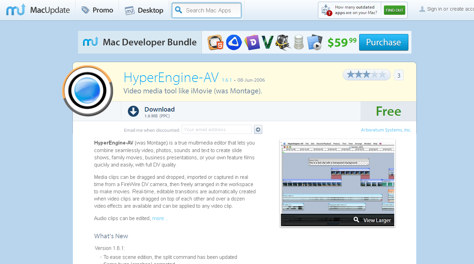Click the Free price label

(388, 111)
